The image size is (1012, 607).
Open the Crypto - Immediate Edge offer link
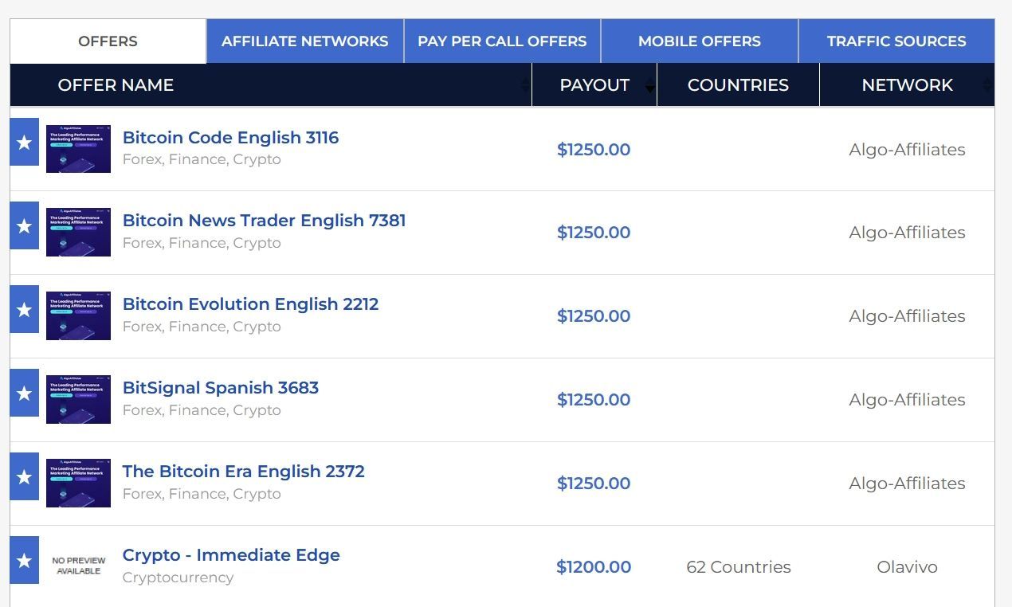(x=231, y=554)
